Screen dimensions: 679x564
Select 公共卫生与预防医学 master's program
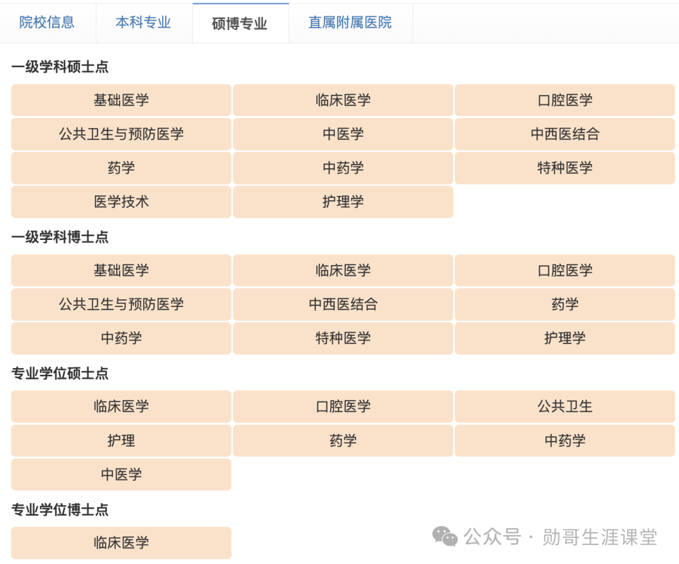(121, 134)
